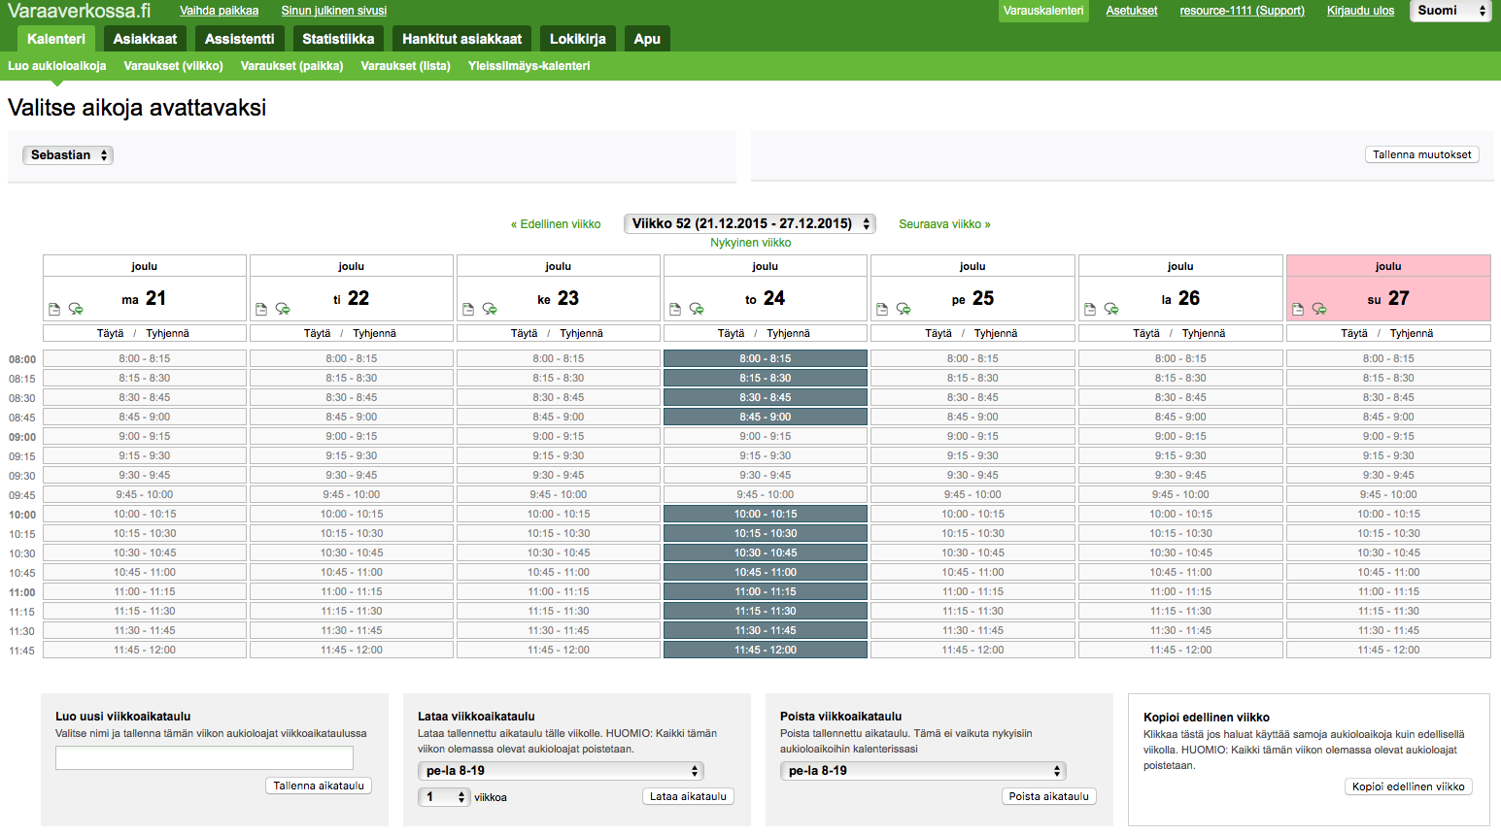This screenshot has width=1501, height=836.
Task: Click Täytä under Sunday 27
Action: pos(1353,333)
